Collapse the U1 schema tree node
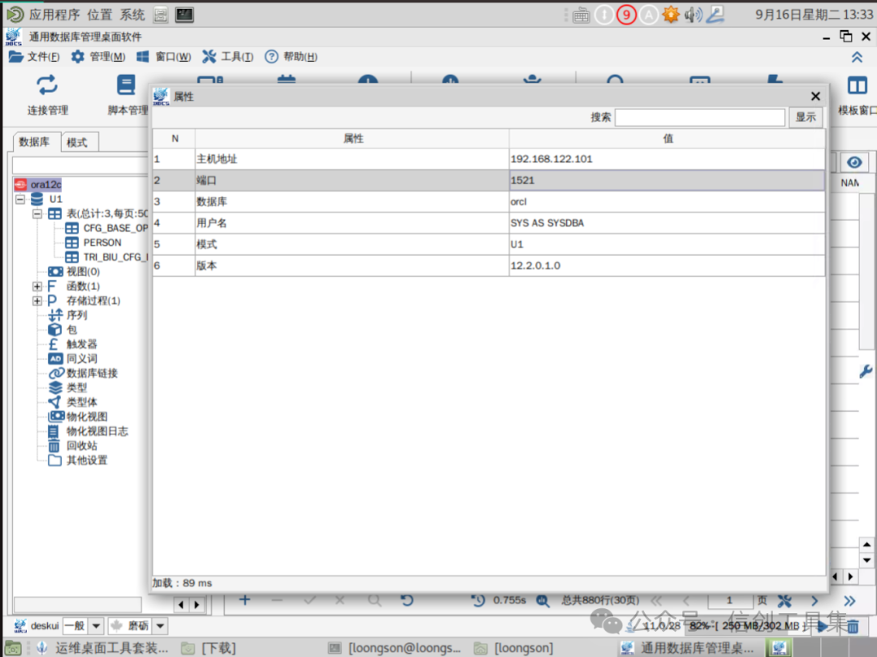Image resolution: width=877 pixels, height=657 pixels. (x=20, y=199)
